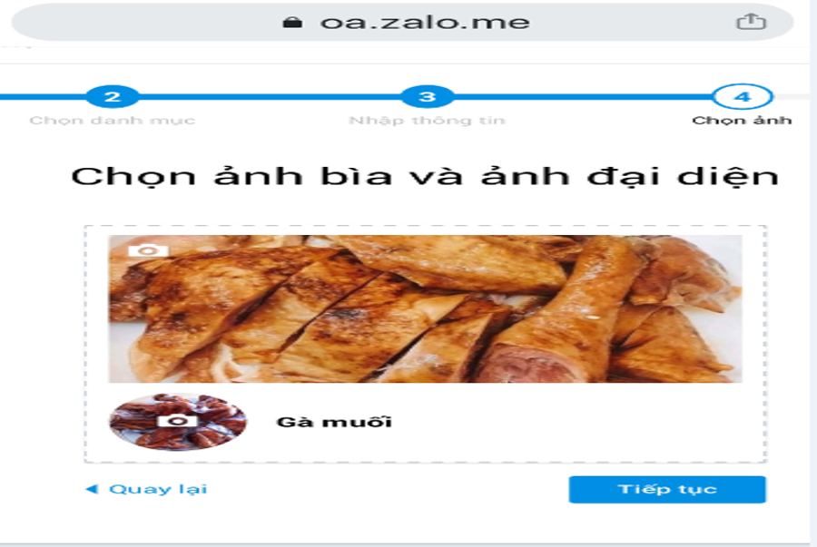Click the round avatar thumbnail

178,421
